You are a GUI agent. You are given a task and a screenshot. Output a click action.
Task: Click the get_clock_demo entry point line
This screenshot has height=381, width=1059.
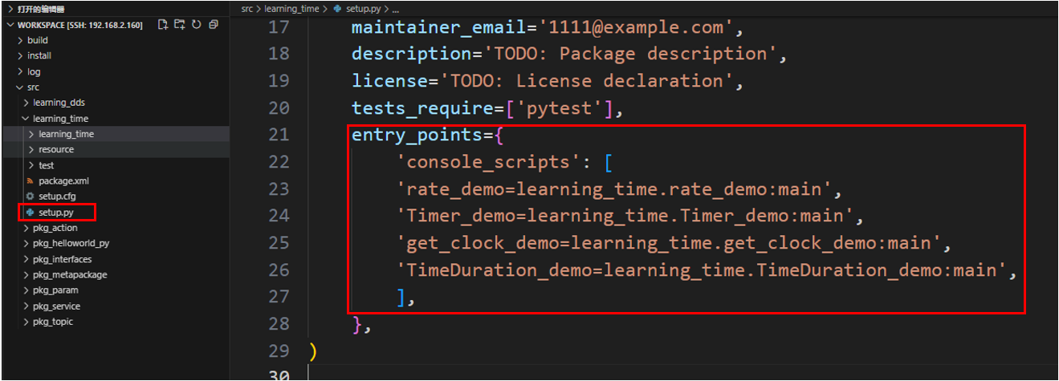673,243
